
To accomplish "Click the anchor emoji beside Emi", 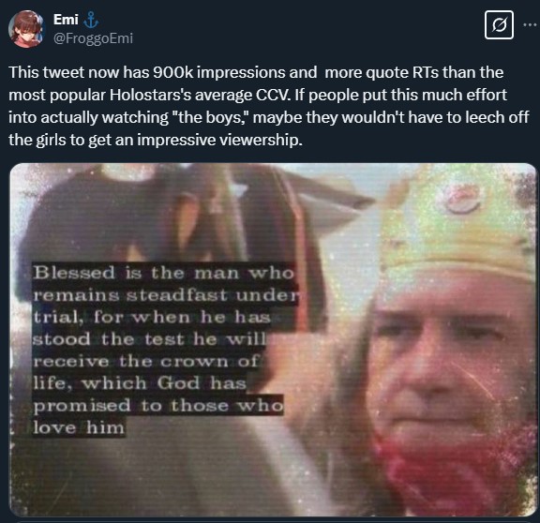I will [91, 20].
